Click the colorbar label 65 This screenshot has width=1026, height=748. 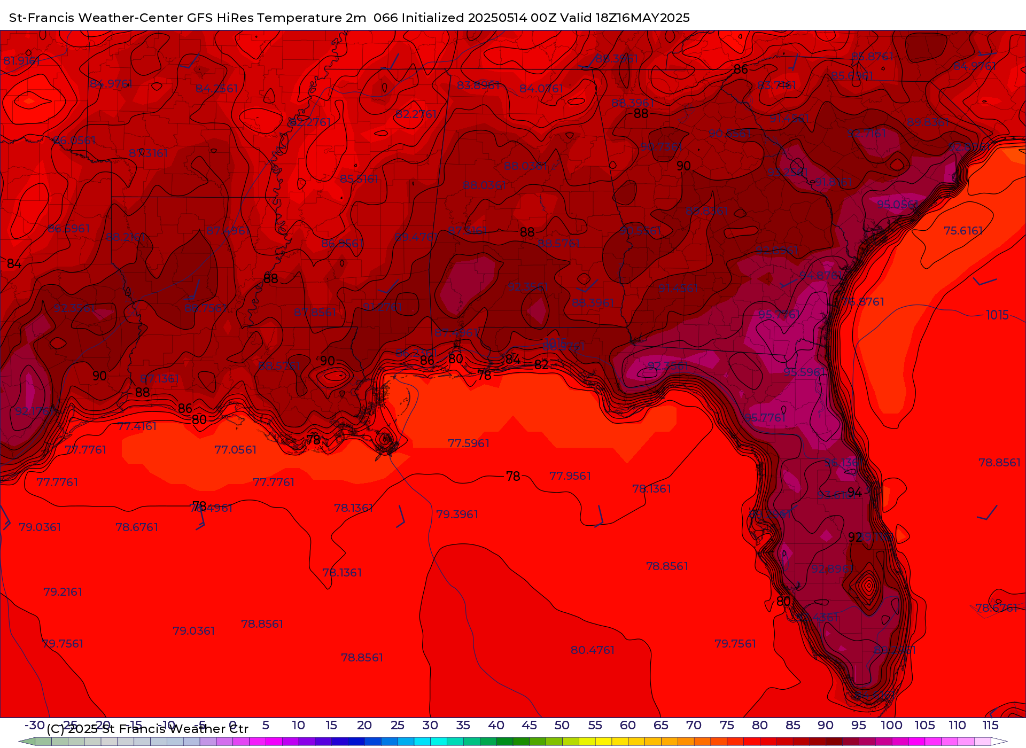point(661,725)
